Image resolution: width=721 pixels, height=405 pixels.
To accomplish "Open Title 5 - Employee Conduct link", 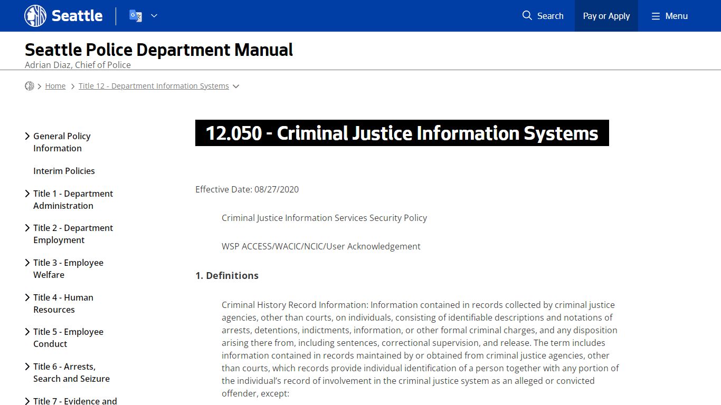I will (x=68, y=338).
